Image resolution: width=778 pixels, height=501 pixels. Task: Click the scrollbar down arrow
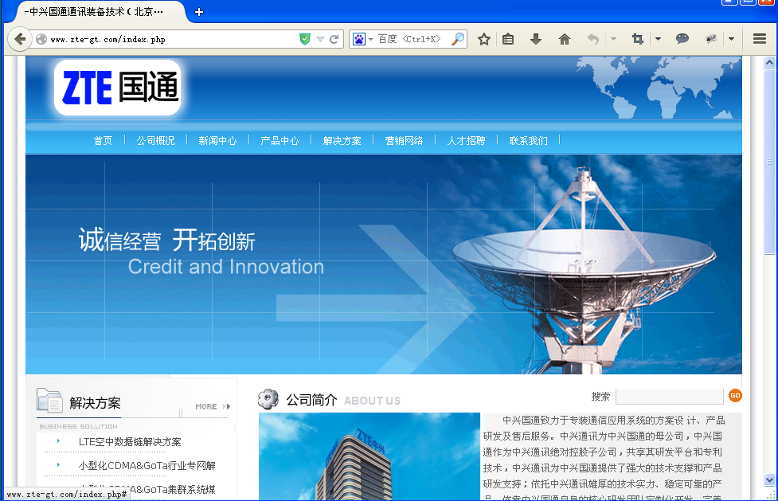pyautogui.click(x=769, y=479)
